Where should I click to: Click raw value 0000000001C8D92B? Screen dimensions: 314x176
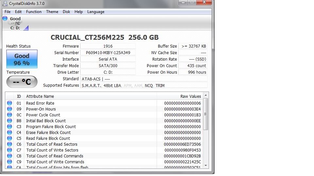click(x=182, y=156)
